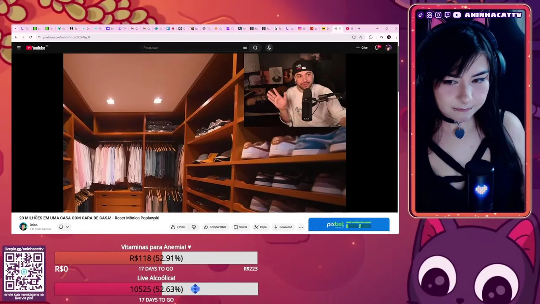Open the Chrome profile avatar
Screen dimensions: 540x304
389,37
